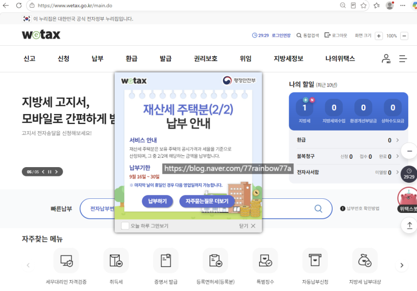
Task: Open the zoom magnifier icon in address bar
Action: (x=343, y=5)
